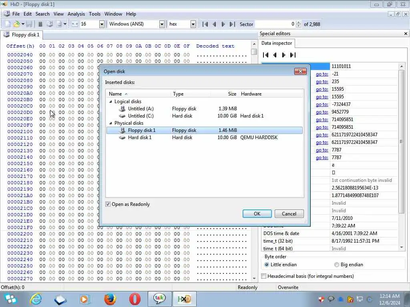Click Cancel in the Open disk dialog

pyautogui.click(x=289, y=213)
